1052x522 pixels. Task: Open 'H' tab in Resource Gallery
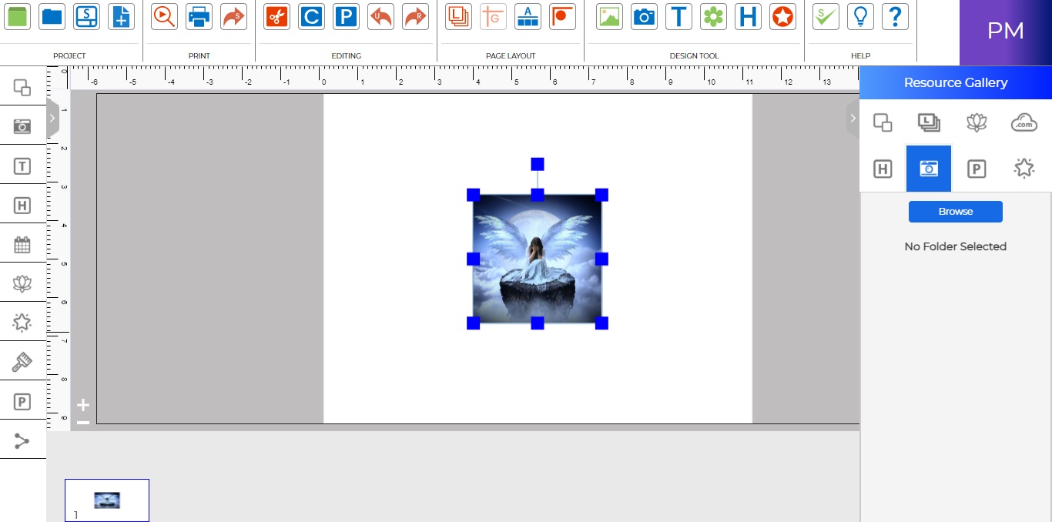tap(883, 169)
